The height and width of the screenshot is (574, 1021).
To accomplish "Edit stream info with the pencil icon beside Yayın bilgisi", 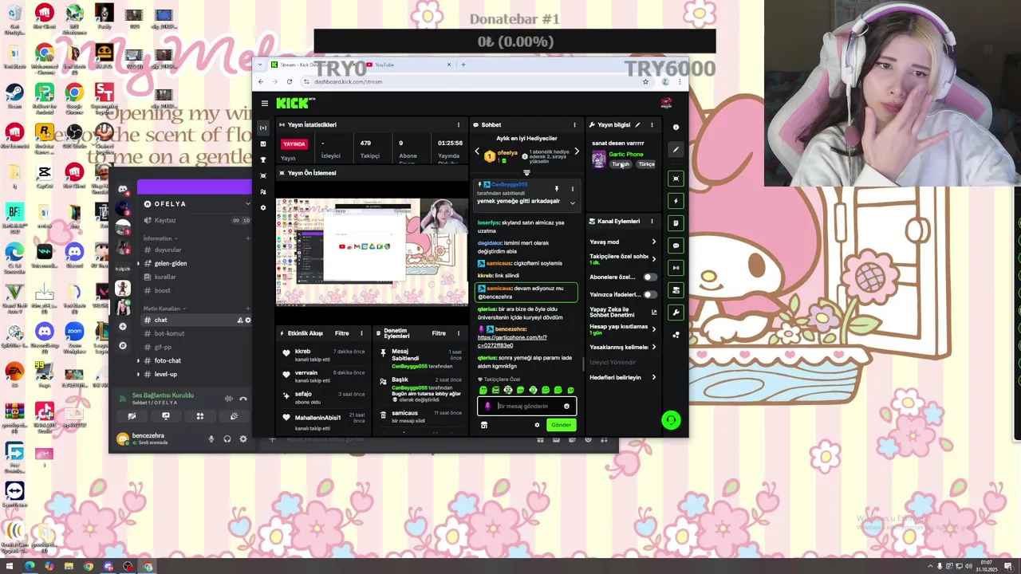I will (x=637, y=124).
